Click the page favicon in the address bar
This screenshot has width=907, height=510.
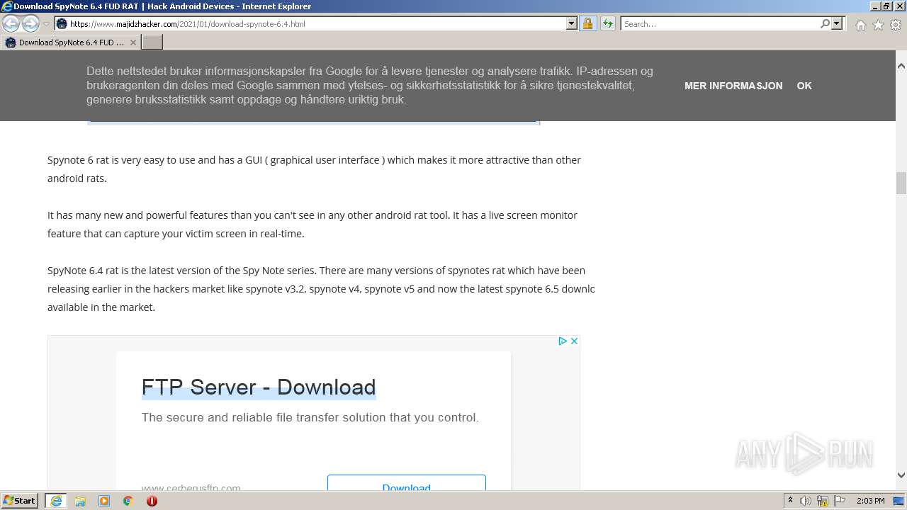(62, 23)
